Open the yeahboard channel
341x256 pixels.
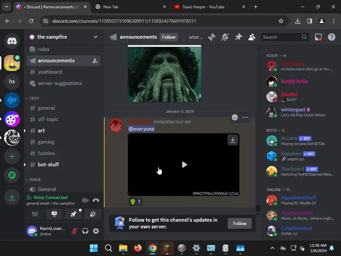pyautogui.click(x=63, y=72)
